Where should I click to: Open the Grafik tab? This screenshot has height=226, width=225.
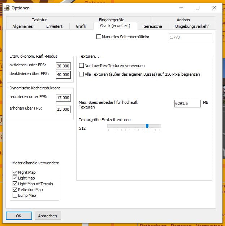[x=81, y=26]
